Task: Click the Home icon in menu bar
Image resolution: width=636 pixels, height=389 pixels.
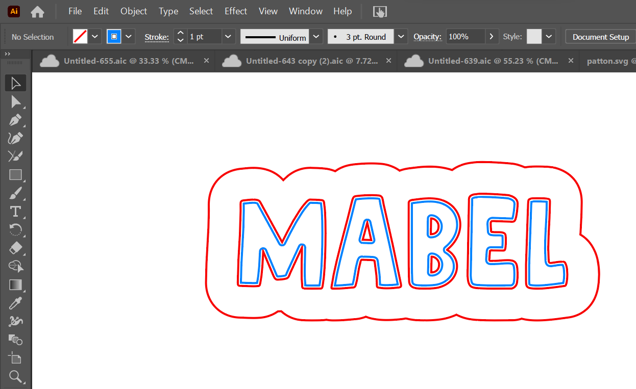Action: pos(37,11)
